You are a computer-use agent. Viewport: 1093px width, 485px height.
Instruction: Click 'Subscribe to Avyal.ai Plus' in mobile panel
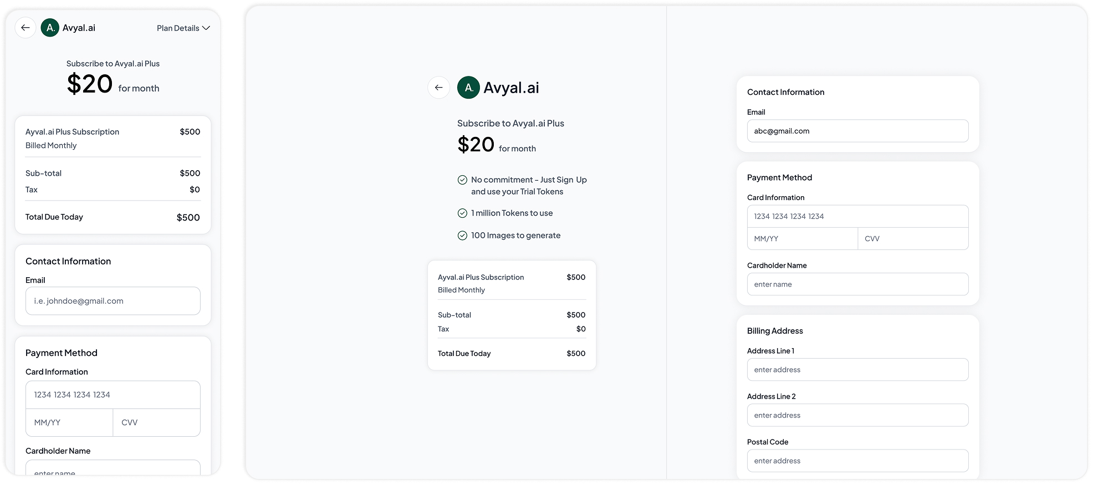click(113, 64)
